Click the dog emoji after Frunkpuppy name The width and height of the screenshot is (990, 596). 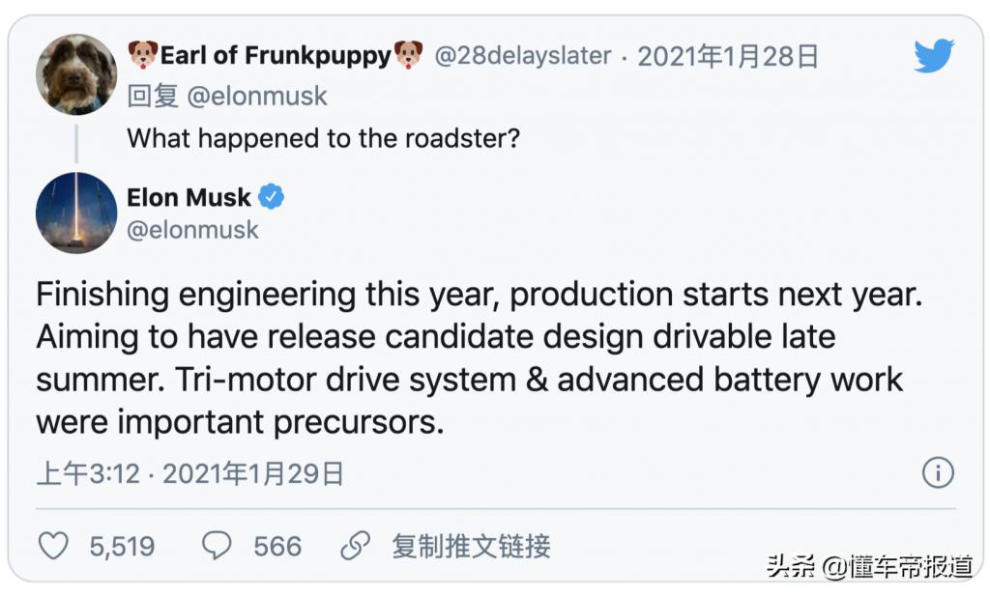point(408,55)
